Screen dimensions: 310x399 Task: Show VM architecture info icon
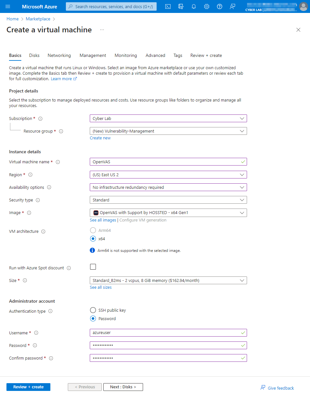coord(43,232)
